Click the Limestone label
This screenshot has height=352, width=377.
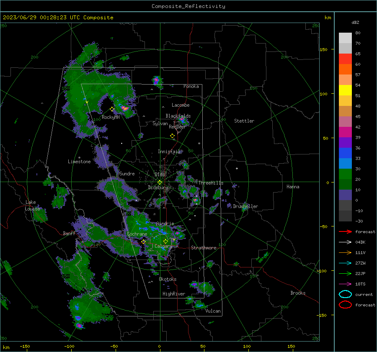click(79, 162)
